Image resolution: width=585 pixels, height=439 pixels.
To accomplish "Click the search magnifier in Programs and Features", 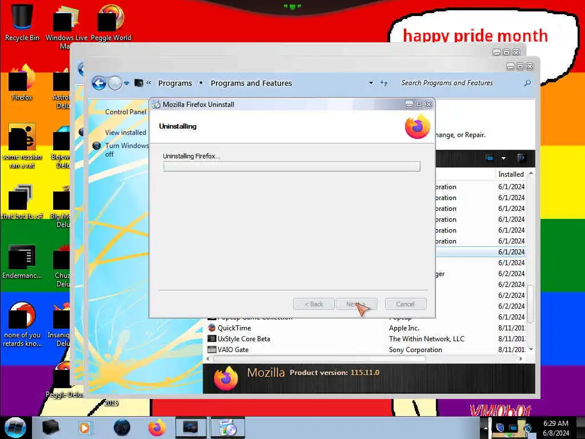I will pos(527,83).
